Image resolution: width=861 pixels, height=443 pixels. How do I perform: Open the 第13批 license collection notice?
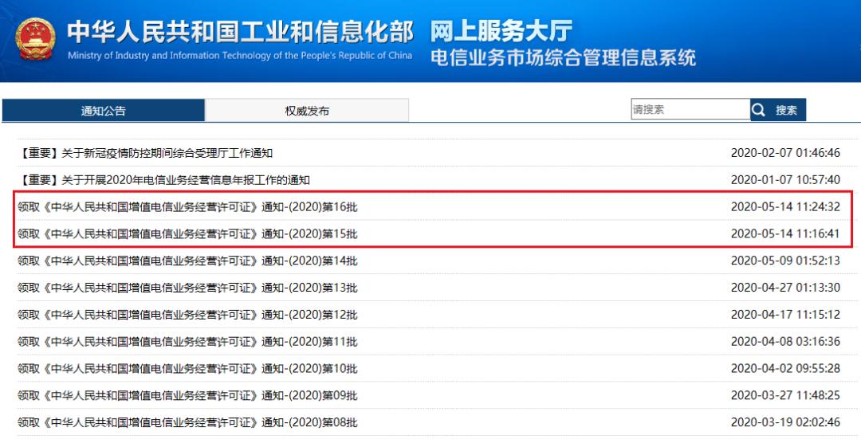[x=187, y=287]
